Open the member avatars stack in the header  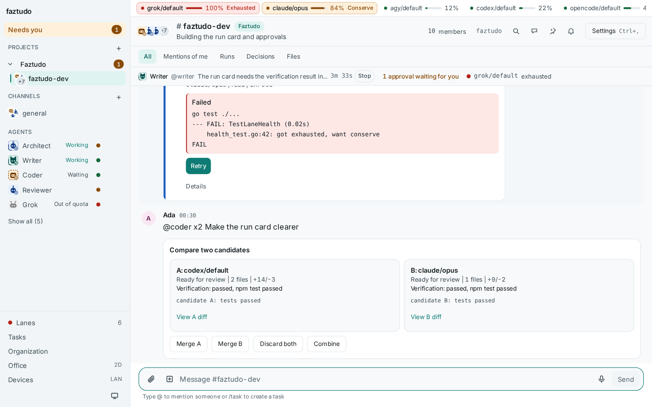[x=153, y=31]
